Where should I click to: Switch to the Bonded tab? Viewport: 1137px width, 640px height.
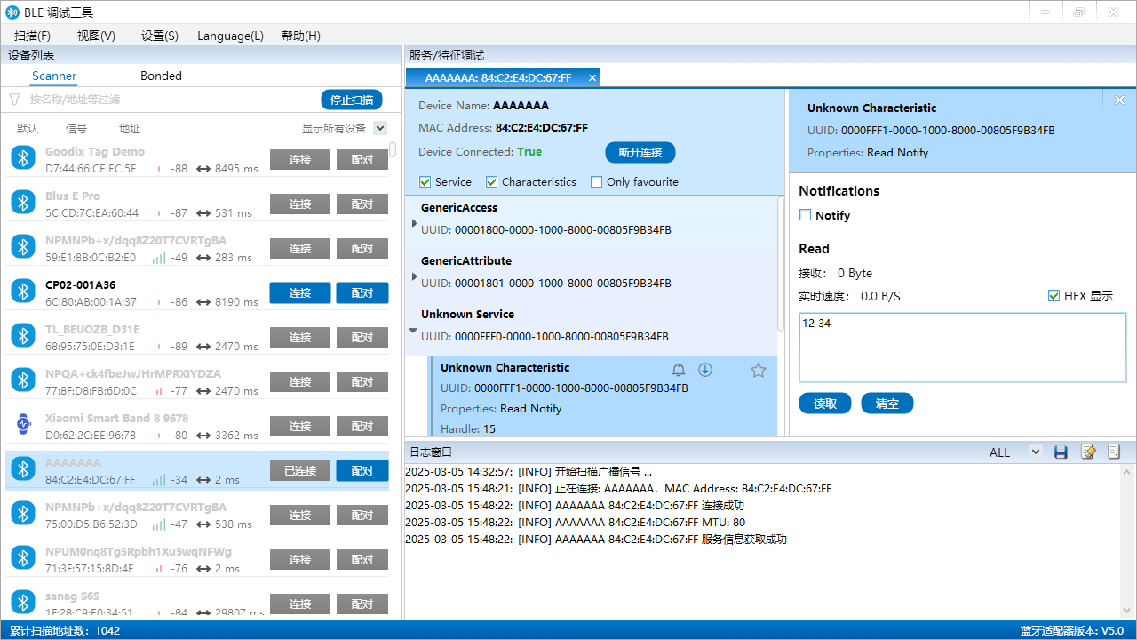coord(161,76)
